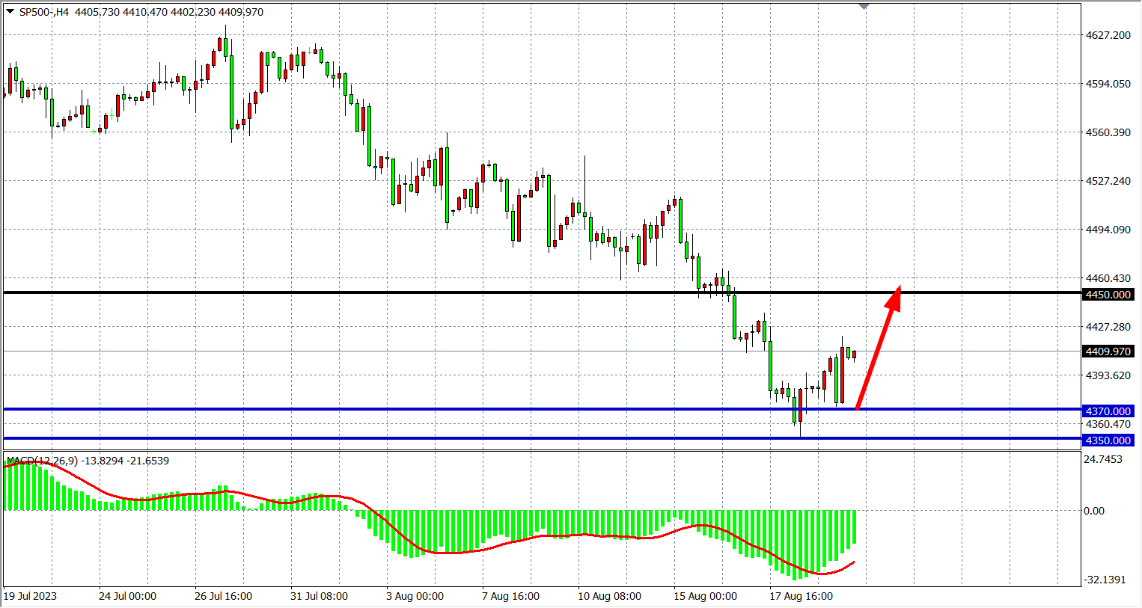Viewport: 1142px width, 608px height.
Task: Click the 19 Jul 2023 date label
Action: (x=30, y=596)
